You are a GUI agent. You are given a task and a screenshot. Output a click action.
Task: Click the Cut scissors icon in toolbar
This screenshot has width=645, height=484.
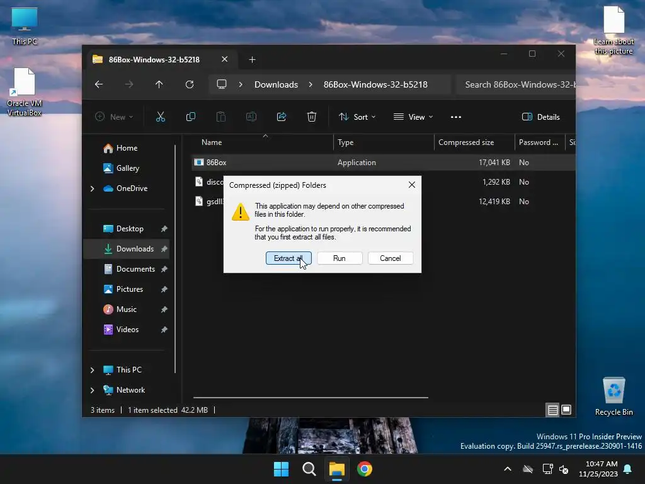click(x=161, y=117)
